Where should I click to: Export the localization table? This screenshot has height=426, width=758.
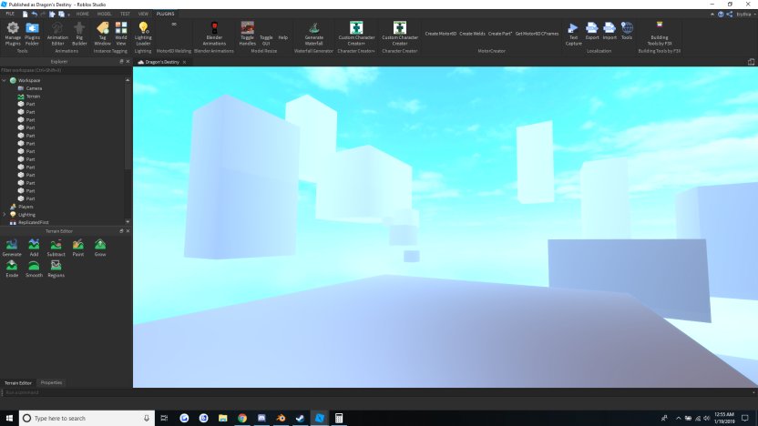591,31
